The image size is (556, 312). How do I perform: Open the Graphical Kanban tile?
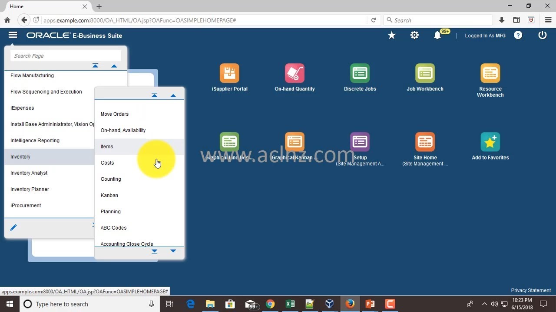[x=295, y=142]
